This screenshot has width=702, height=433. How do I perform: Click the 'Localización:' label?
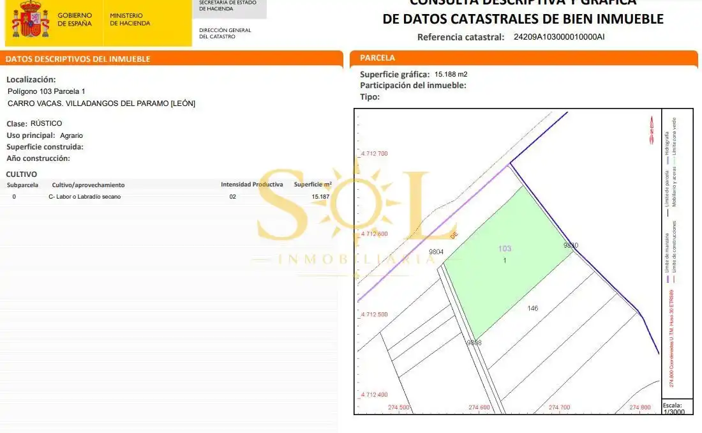pos(31,79)
